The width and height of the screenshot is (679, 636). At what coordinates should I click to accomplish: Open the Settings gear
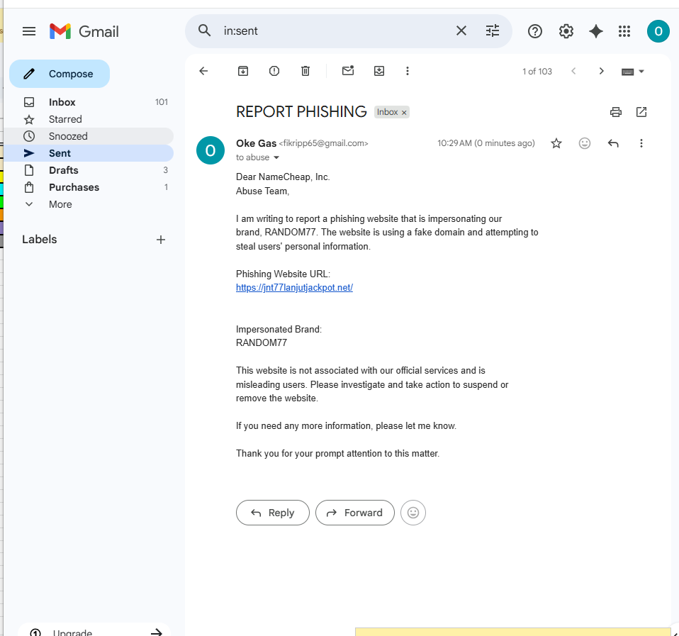tap(566, 31)
